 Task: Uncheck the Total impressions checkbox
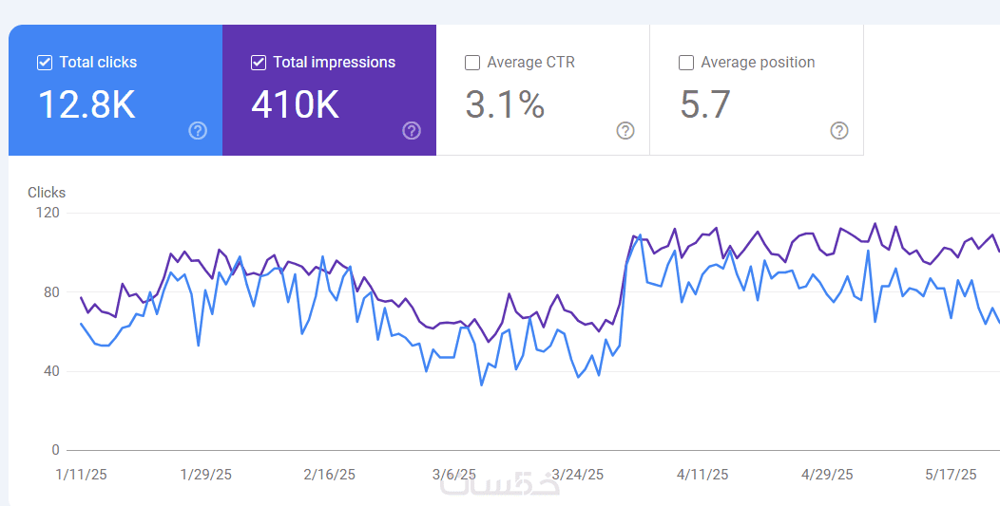coord(259,63)
